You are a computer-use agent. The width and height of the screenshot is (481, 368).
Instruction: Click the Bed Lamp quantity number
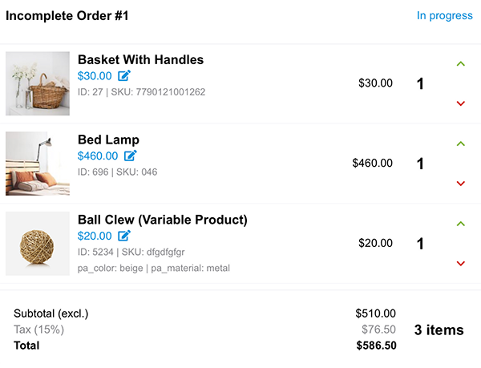point(420,164)
